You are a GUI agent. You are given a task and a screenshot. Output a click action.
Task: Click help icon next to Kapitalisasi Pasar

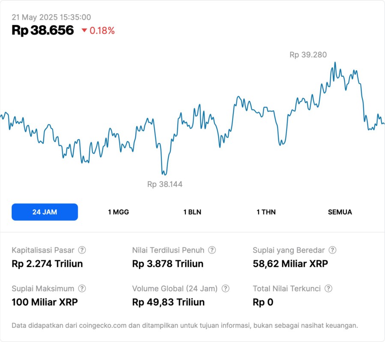click(x=82, y=250)
